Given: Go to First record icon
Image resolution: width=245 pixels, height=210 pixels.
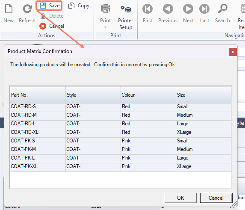Looking at the screenshot, I should click(148, 9).
